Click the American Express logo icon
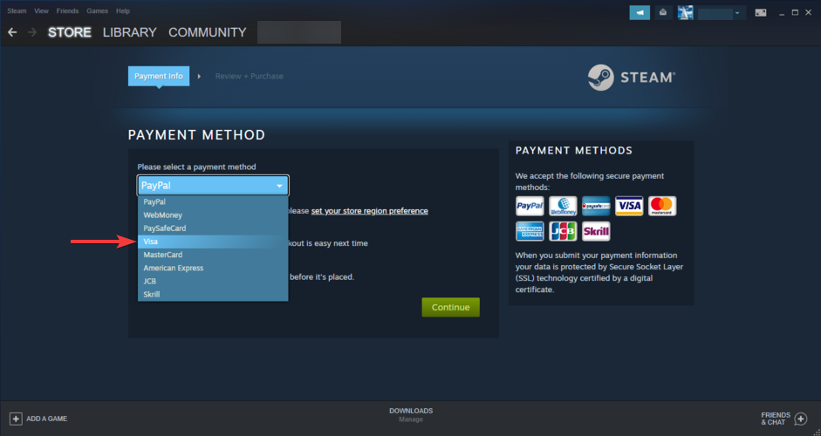Screen dimensions: 821x436 (x=530, y=231)
